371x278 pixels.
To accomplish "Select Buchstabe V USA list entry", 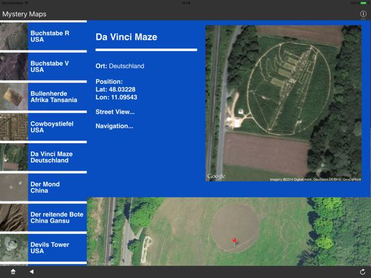I will click(x=43, y=66).
